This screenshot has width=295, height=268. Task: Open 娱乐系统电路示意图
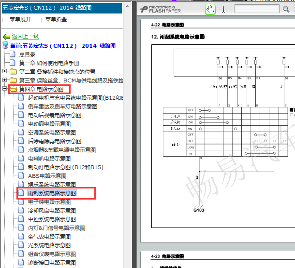click(x=52, y=185)
